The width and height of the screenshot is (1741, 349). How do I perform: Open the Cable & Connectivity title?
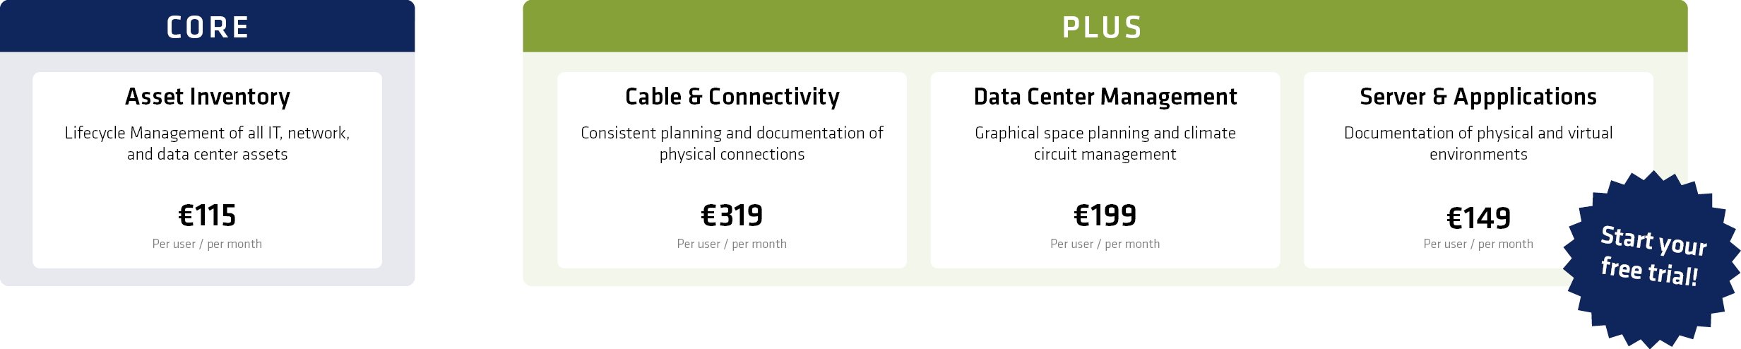point(732,97)
